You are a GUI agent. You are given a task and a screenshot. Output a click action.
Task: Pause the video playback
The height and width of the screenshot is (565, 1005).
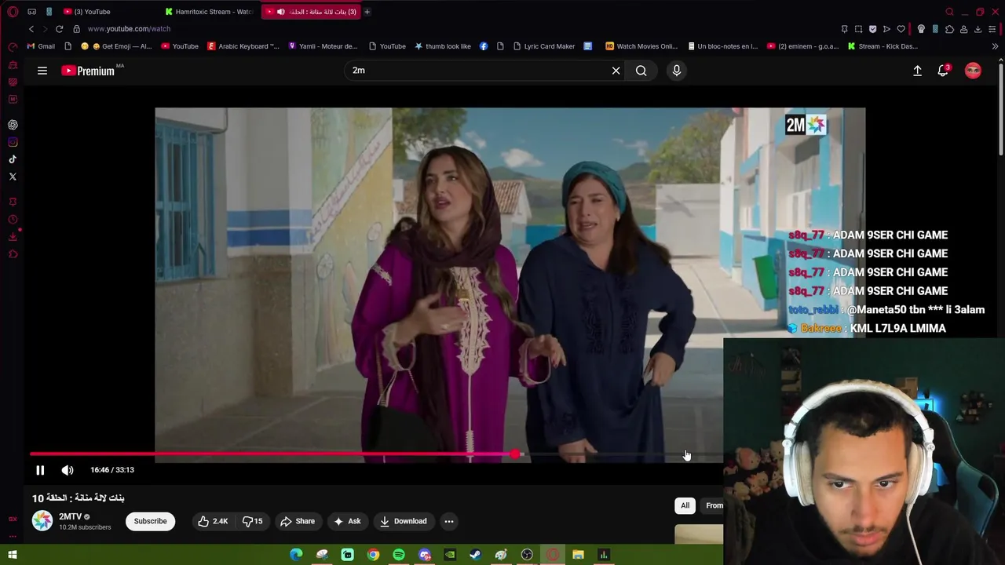pos(40,470)
